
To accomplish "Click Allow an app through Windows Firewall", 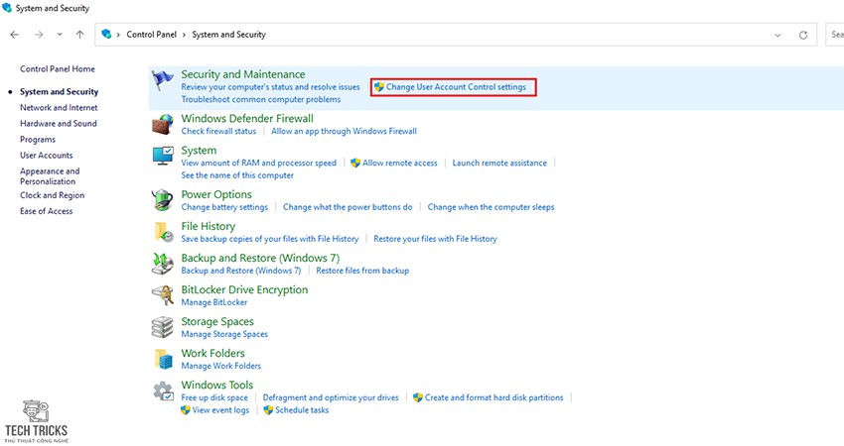I will 344,131.
